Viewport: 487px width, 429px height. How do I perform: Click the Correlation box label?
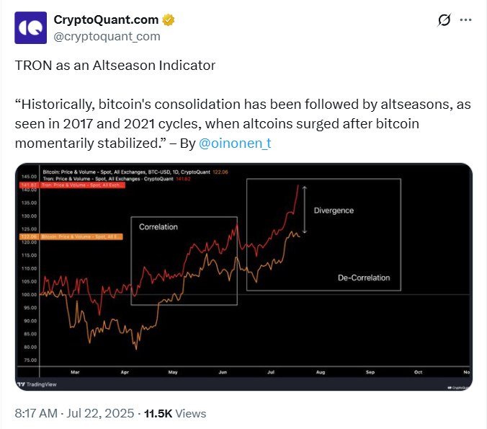pyautogui.click(x=158, y=227)
